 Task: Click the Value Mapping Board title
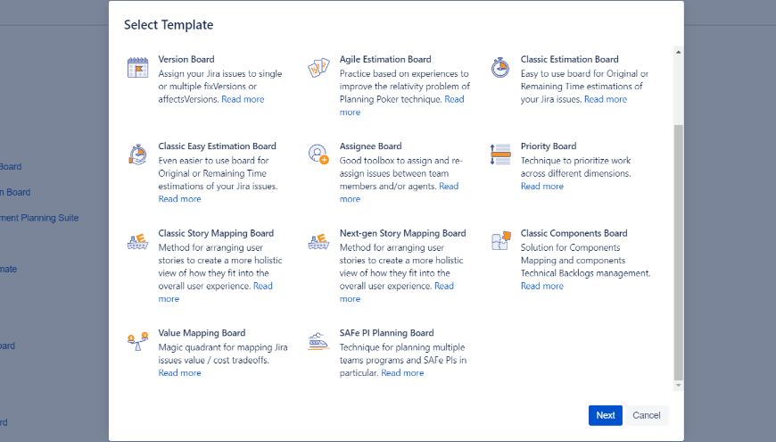coord(202,333)
